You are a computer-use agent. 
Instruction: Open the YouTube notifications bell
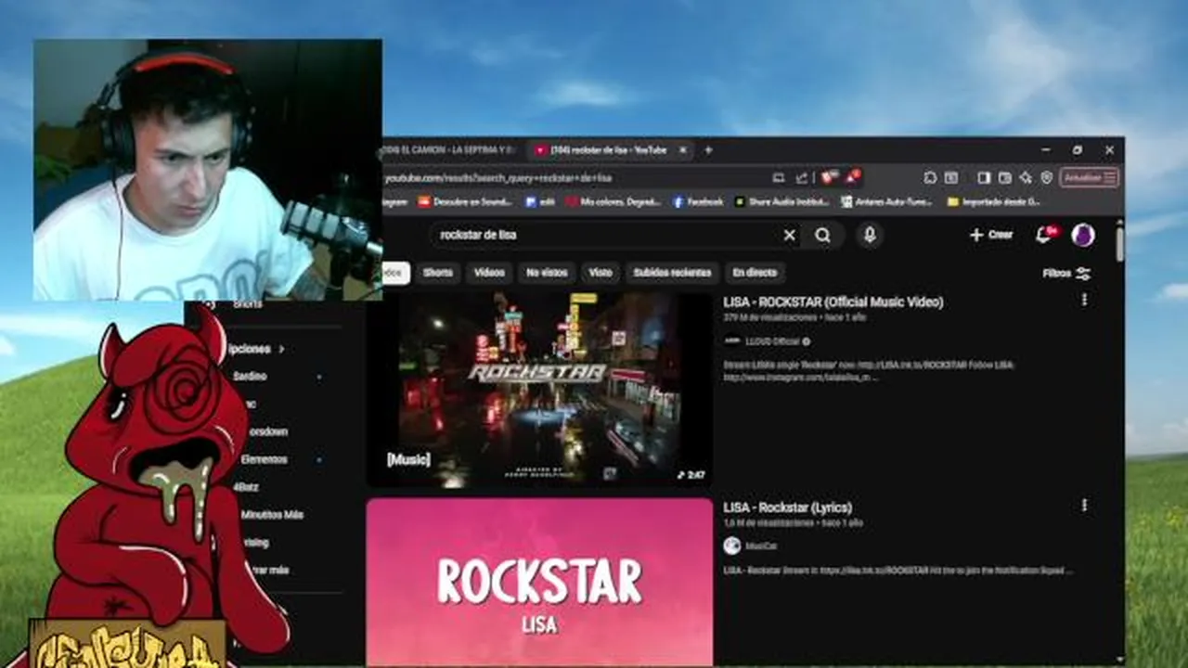pyautogui.click(x=1044, y=235)
